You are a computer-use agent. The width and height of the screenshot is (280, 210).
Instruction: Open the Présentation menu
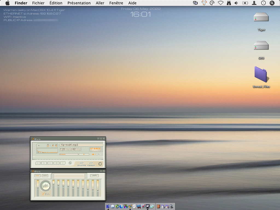[79, 3]
